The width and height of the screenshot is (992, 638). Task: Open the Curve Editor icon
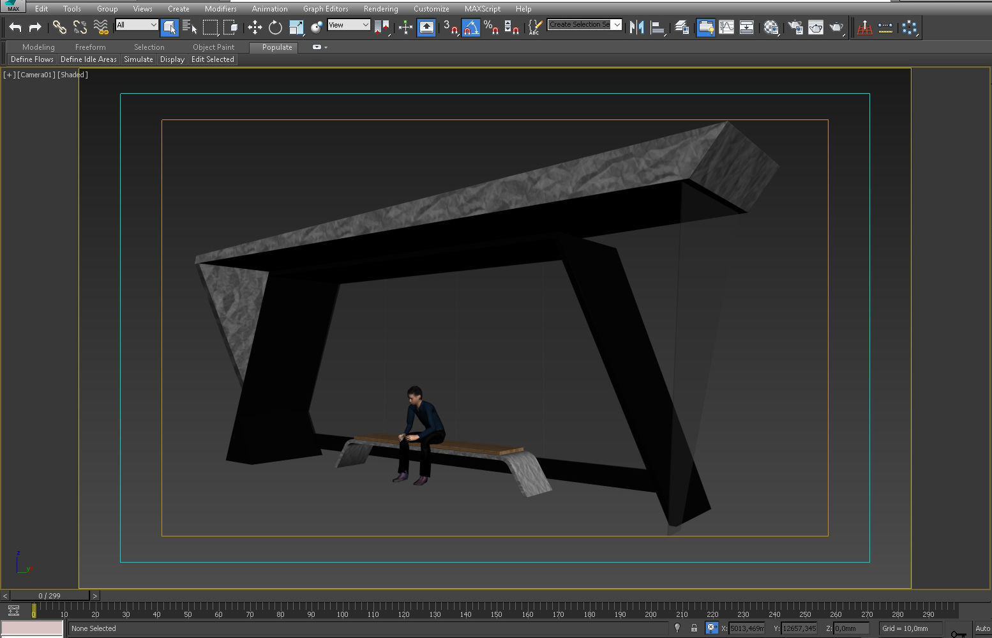pyautogui.click(x=726, y=27)
